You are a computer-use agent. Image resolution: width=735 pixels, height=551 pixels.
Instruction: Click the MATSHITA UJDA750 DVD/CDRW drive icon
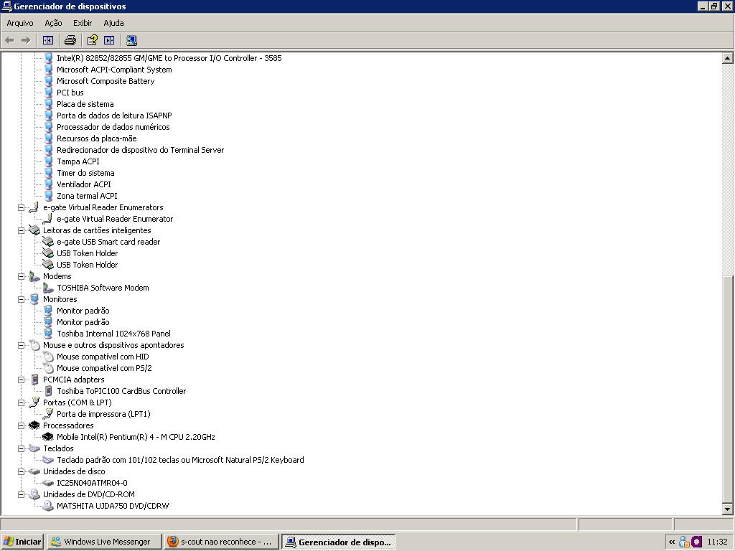click(x=48, y=506)
